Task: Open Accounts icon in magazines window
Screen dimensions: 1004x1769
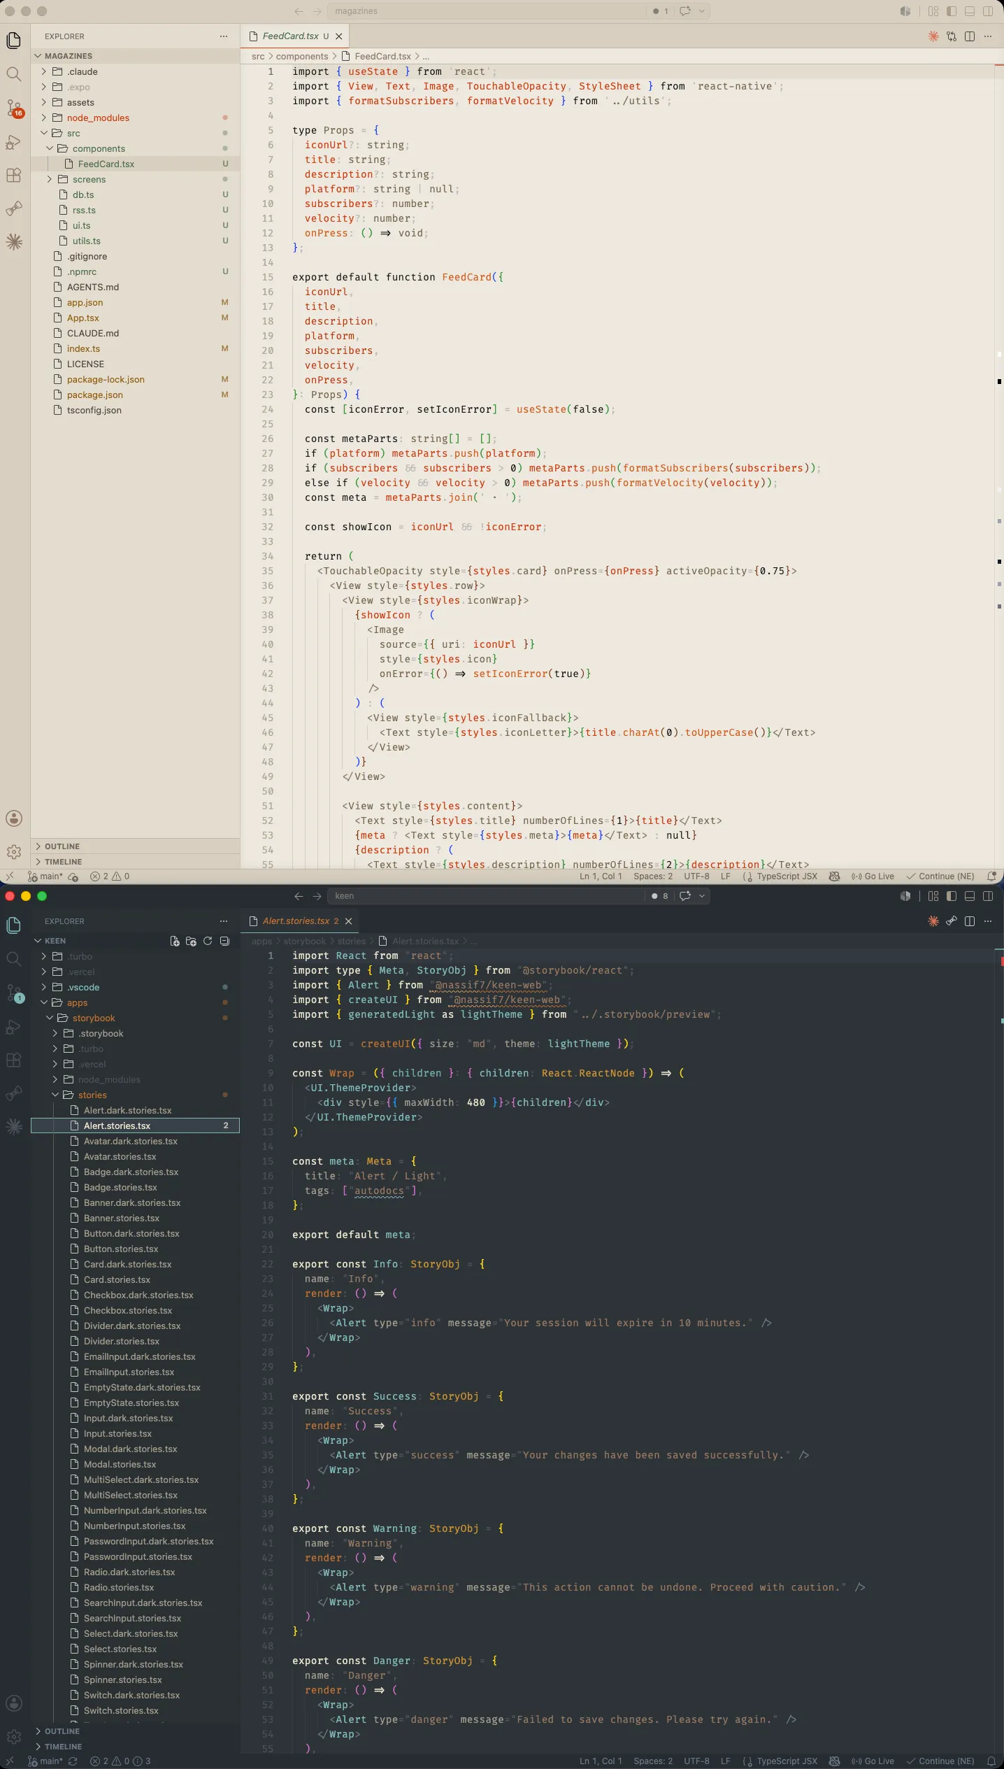Action: click(13, 818)
